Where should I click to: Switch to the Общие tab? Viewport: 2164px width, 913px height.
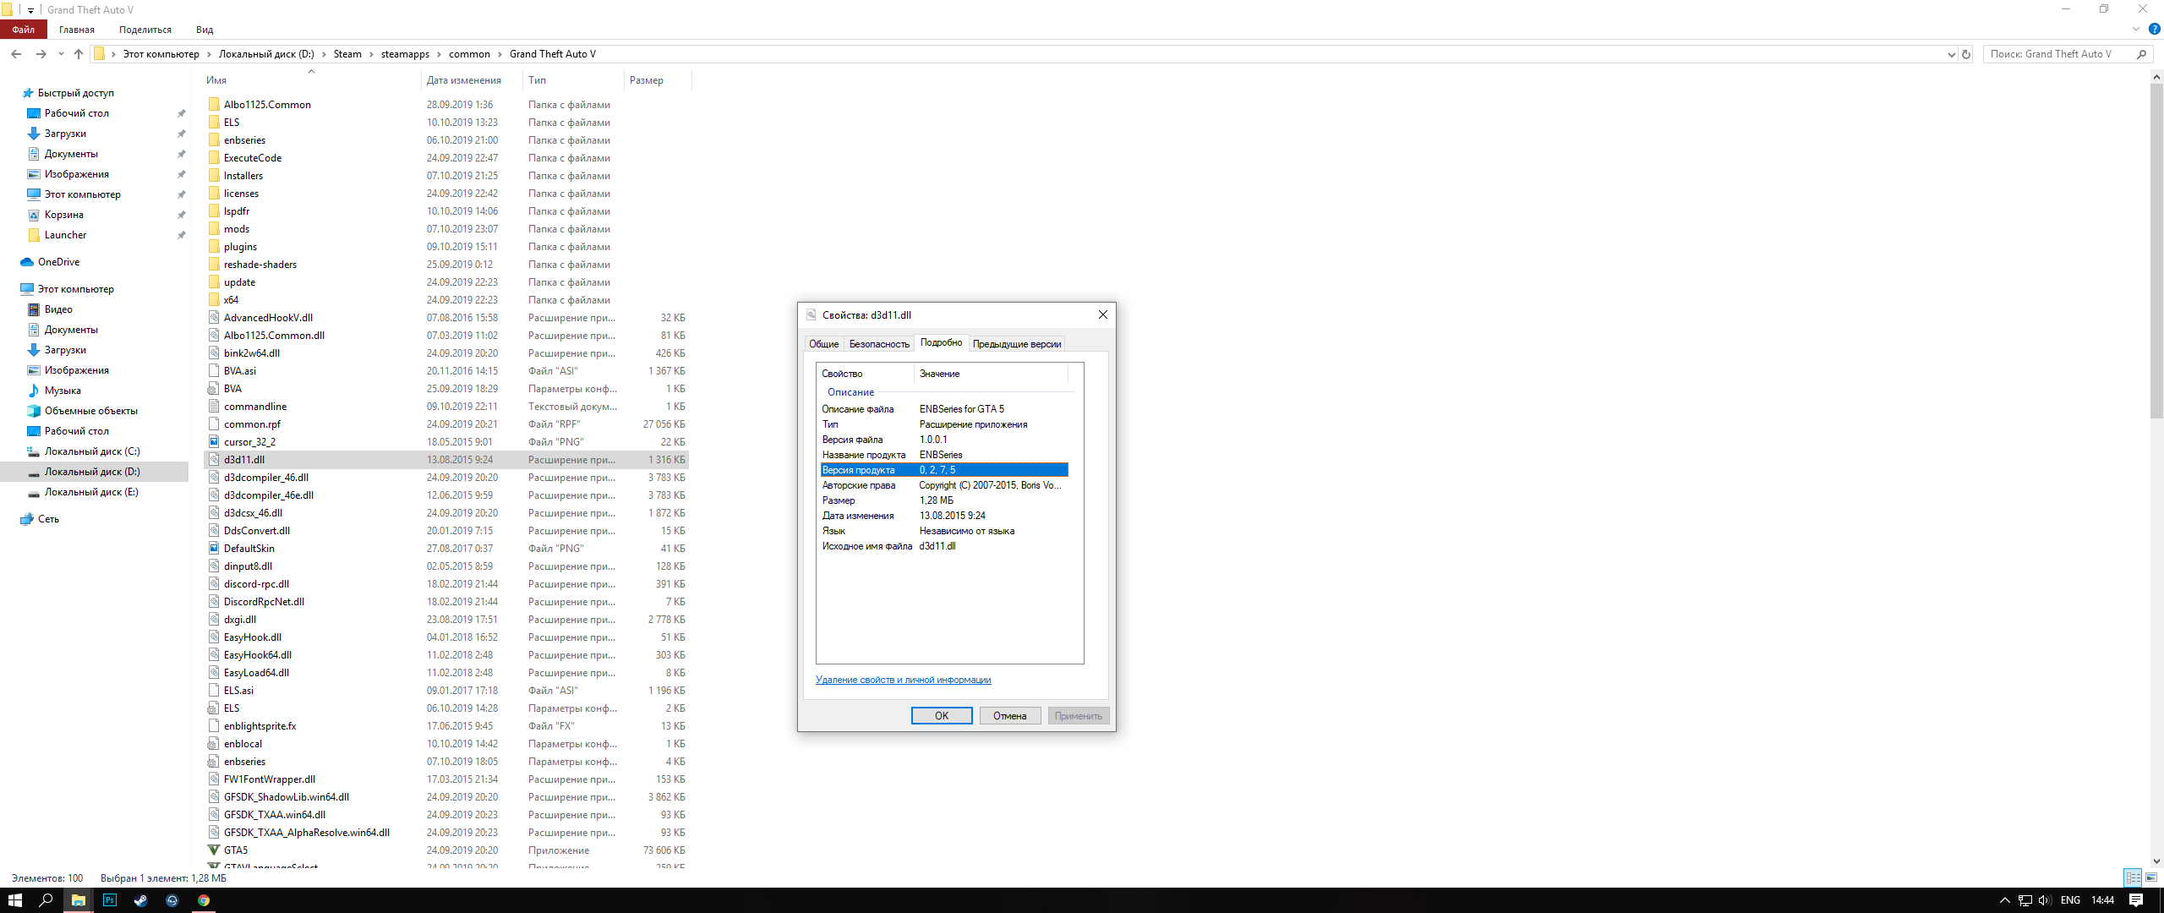[x=823, y=344]
